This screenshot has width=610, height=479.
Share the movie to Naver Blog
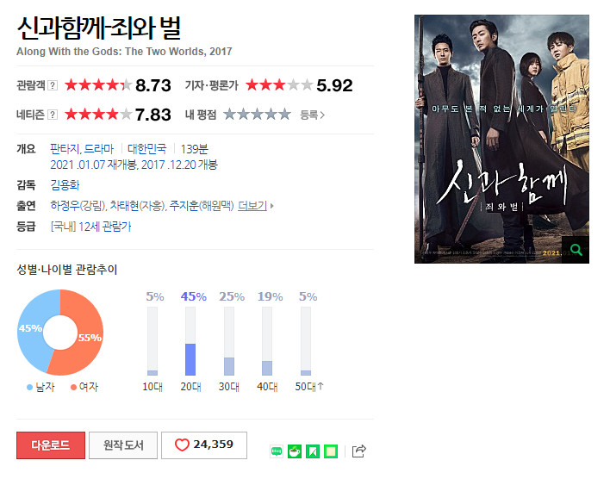tap(277, 451)
